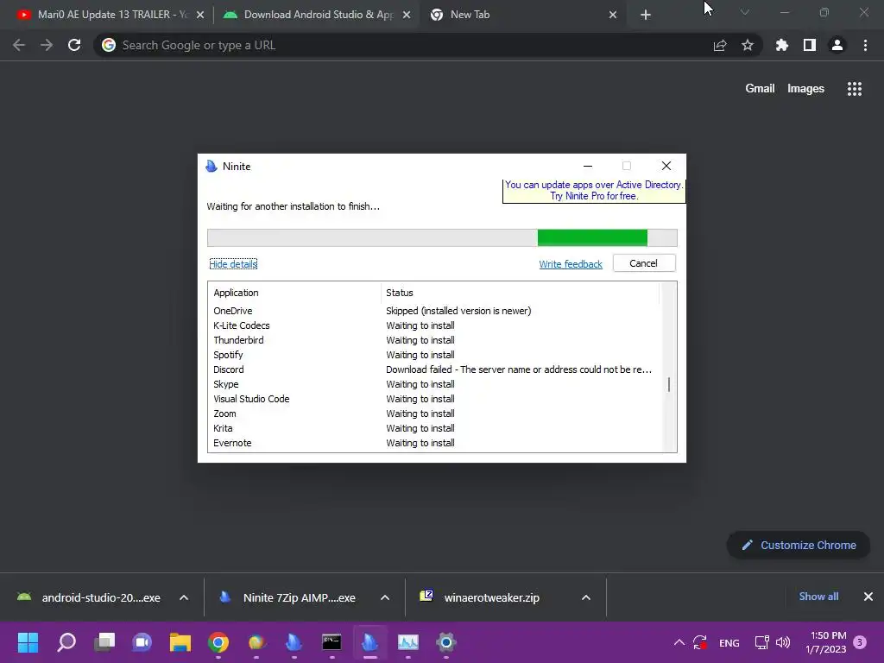Close the Download Android Studio tab
This screenshot has height=663, width=884.
407,15
